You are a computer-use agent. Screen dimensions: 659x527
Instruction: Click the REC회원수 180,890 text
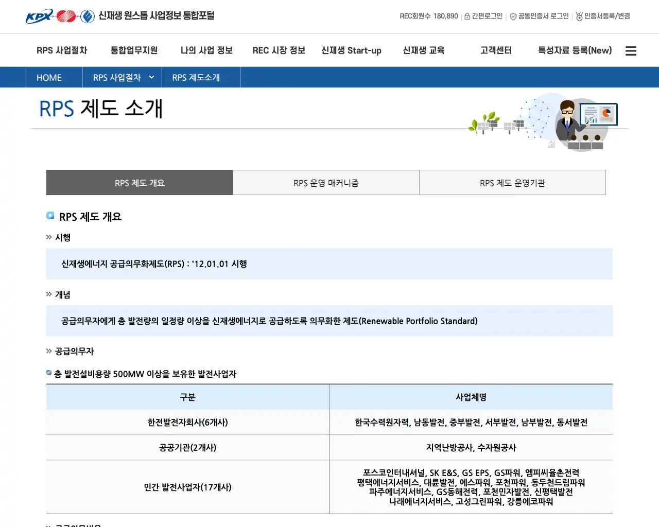429,16
